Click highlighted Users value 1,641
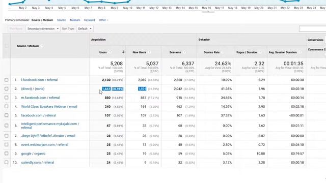The width and height of the screenshot is (326, 183). (x=106, y=89)
